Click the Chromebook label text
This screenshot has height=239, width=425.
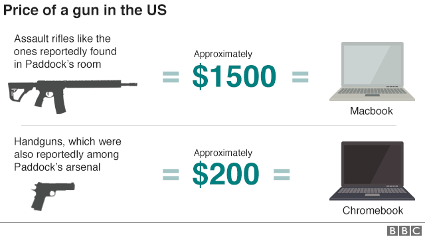373,210
